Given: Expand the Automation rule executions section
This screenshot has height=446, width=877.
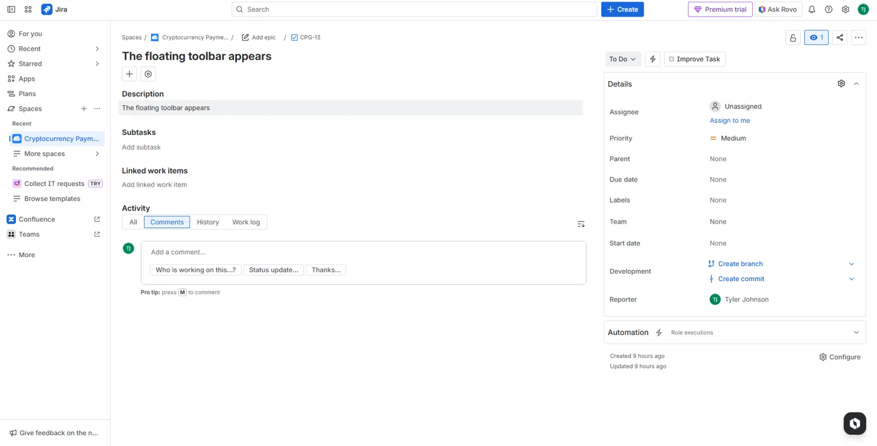Looking at the screenshot, I should click(855, 332).
